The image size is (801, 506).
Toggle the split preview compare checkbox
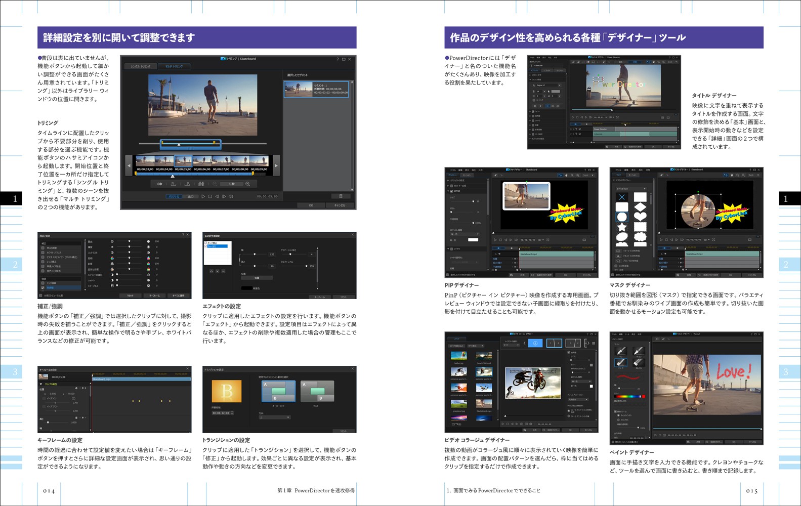coord(41,296)
